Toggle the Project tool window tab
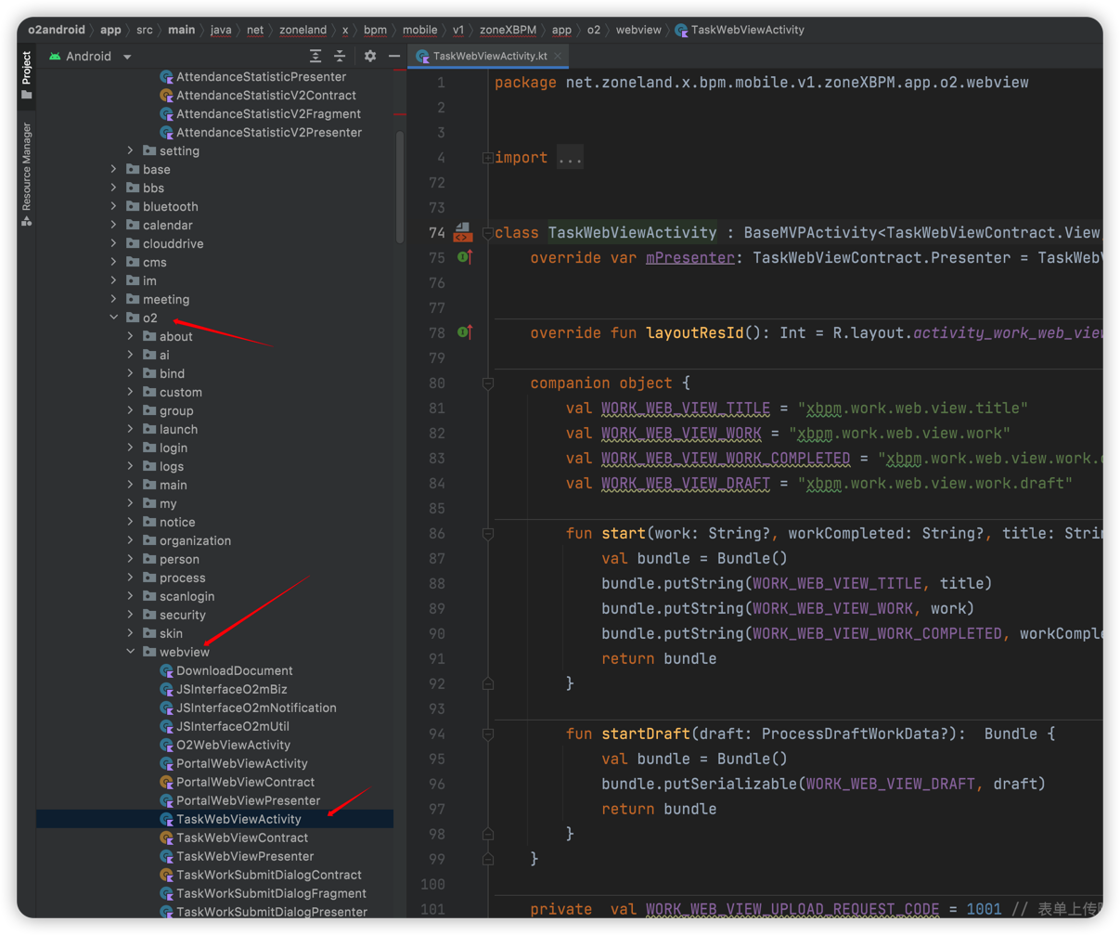Viewport: 1120px width, 935px height. (27, 74)
